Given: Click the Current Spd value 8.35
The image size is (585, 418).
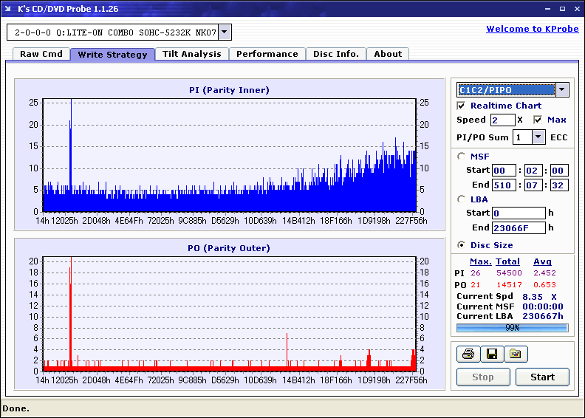Looking at the screenshot, I should 533,297.
